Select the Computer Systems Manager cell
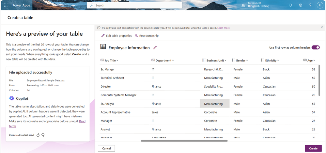 [125, 95]
